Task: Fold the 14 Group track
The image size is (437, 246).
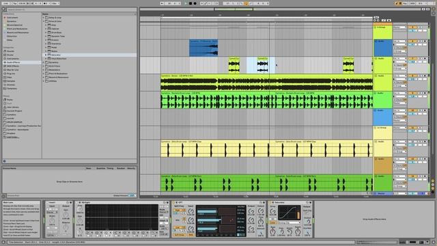Action: tap(376, 128)
